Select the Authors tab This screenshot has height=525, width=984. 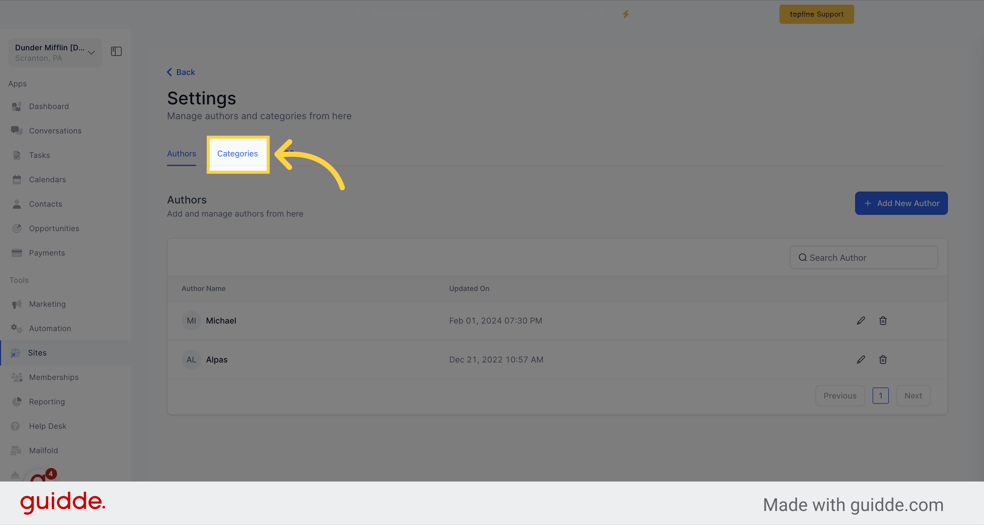[x=182, y=153]
